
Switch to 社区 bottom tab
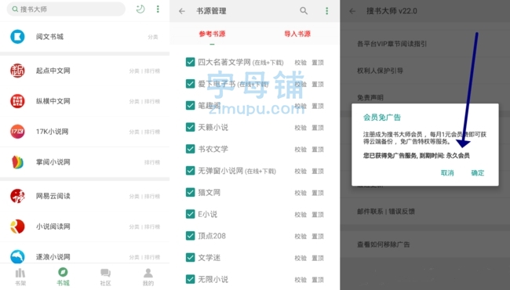coord(105,277)
